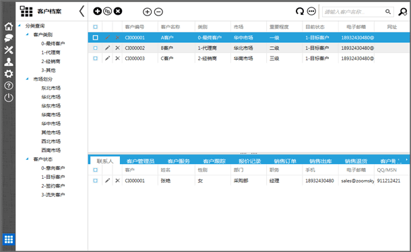Screen dimensions: 411x252
Task: Click the outlined plus circle icon
Action: (148, 12)
